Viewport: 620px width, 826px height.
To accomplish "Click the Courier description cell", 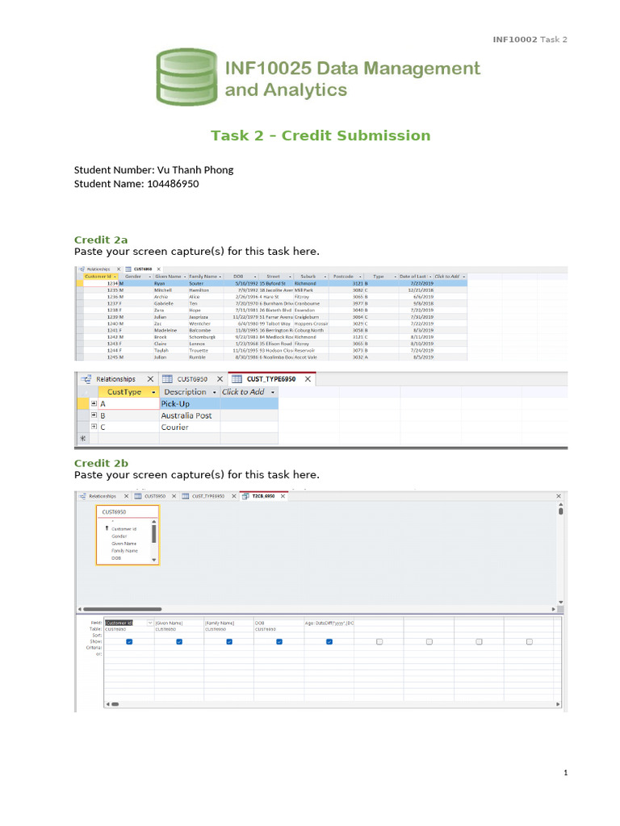I will tap(190, 427).
